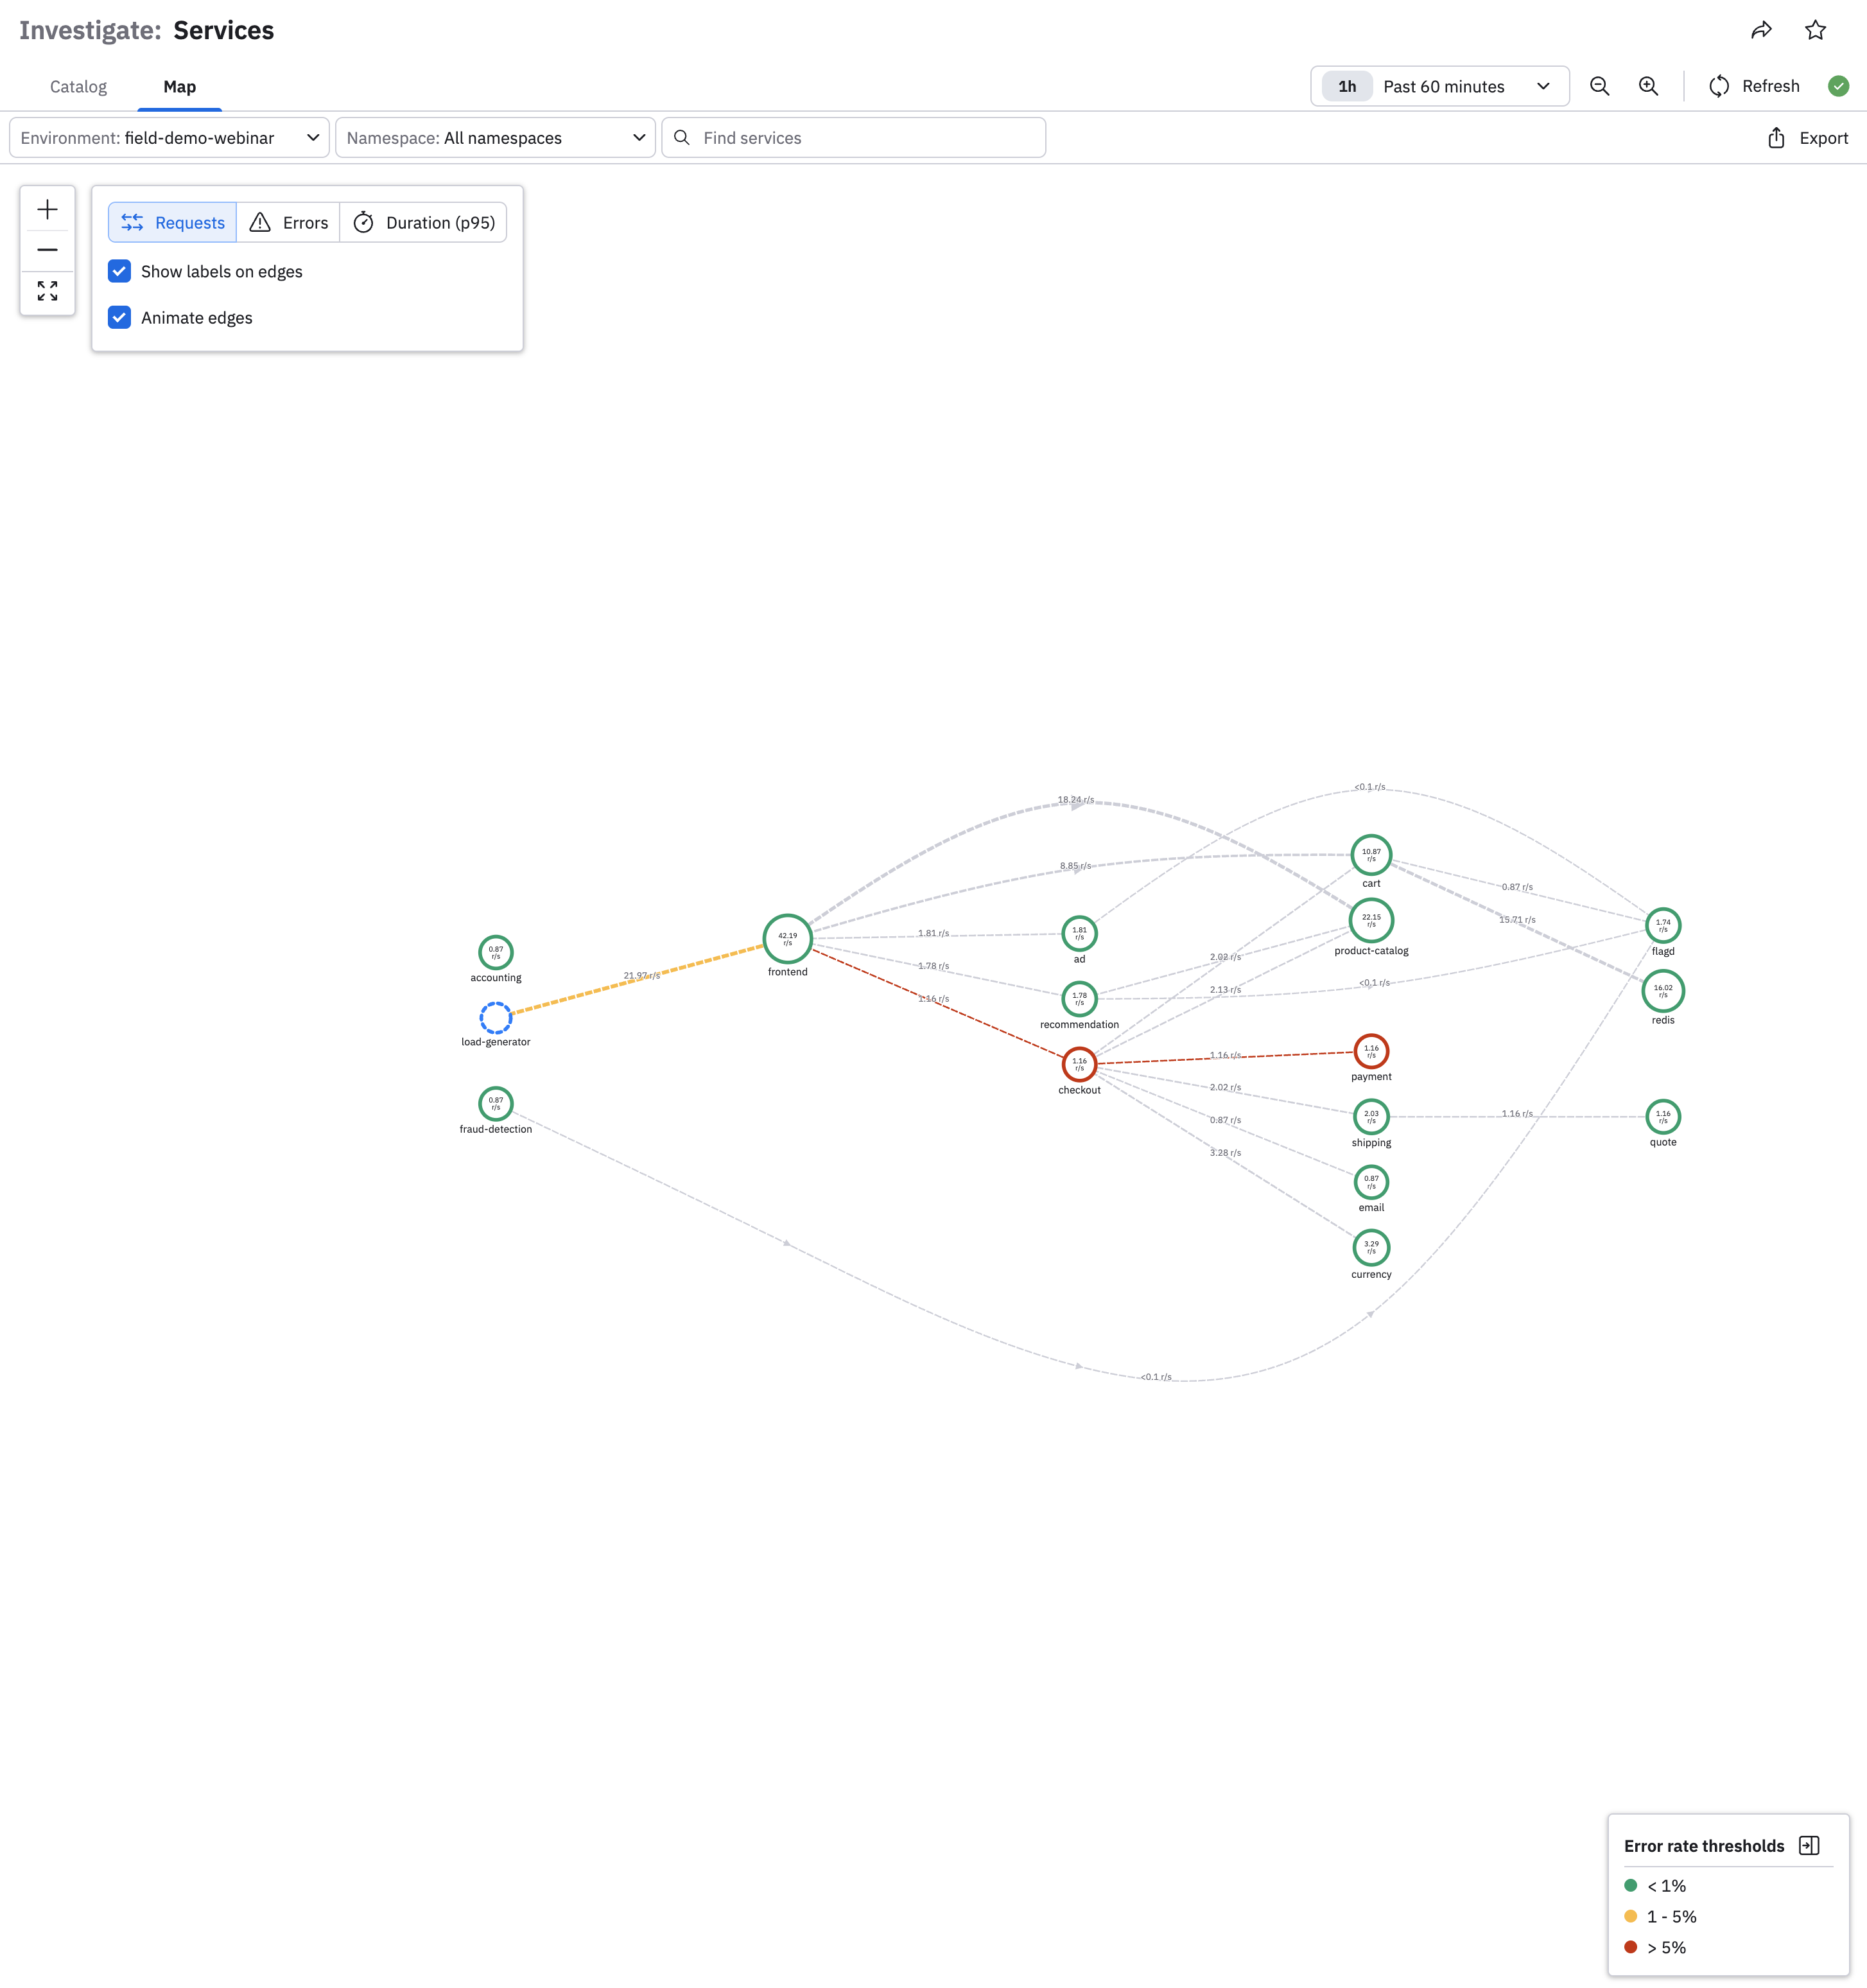The image size is (1867, 1988).
Task: Uncheck Show labels on edges
Action: click(x=119, y=271)
